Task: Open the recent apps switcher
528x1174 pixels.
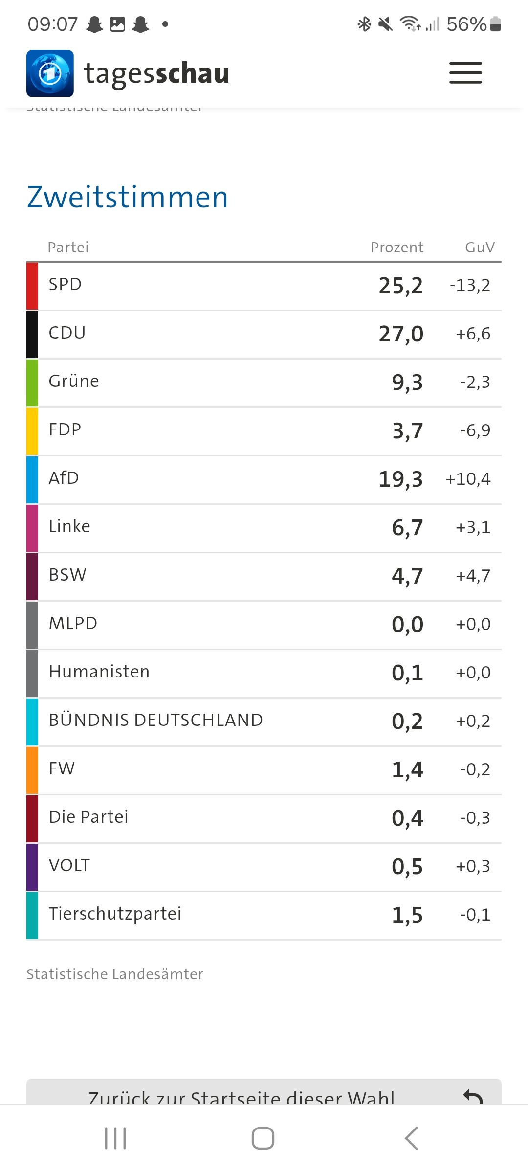Action: [115, 1138]
